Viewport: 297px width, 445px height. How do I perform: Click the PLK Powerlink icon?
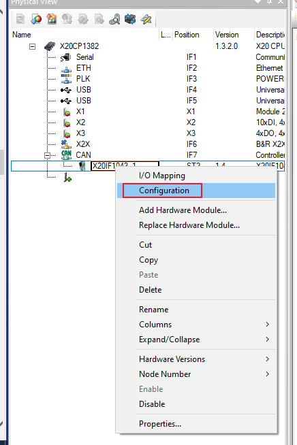(x=66, y=79)
